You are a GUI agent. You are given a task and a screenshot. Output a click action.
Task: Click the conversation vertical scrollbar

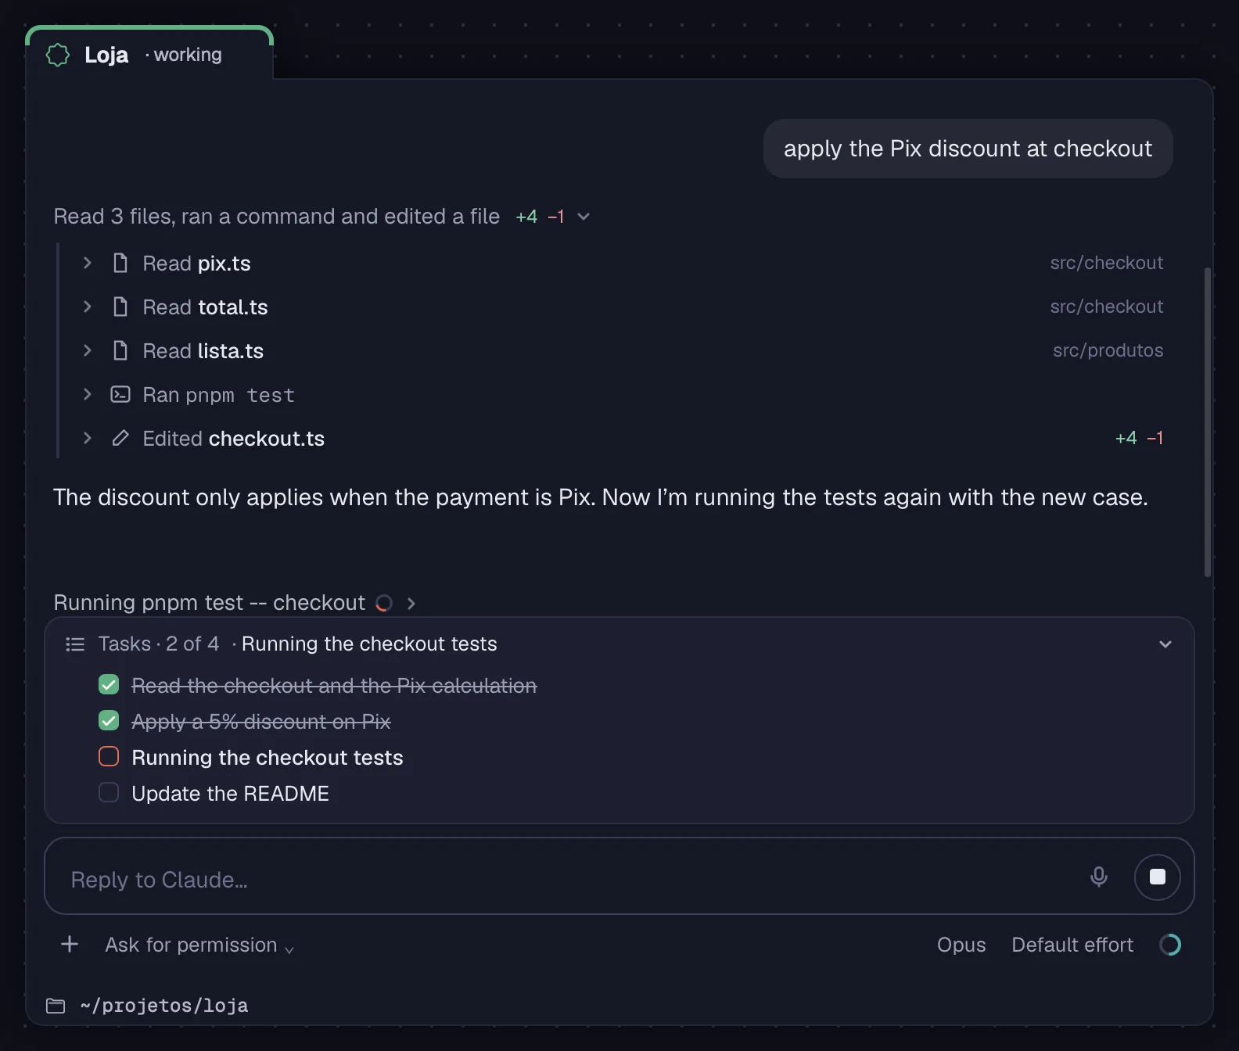1208,422
